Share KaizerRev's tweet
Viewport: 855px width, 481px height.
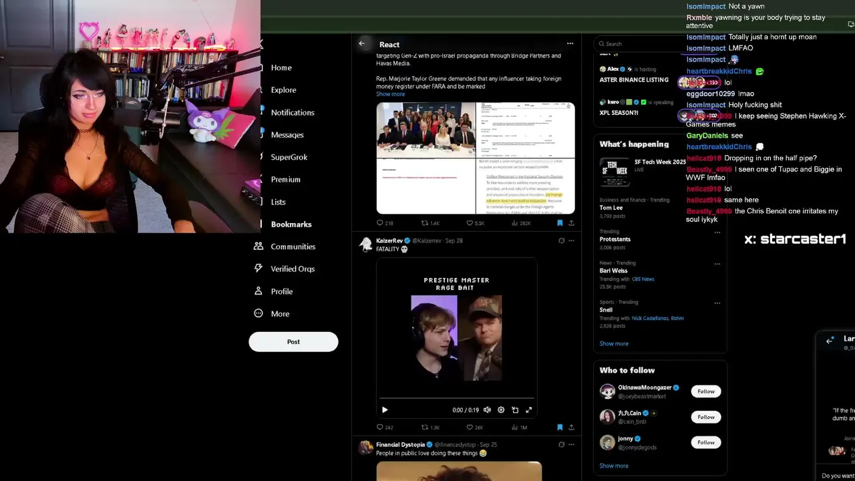pos(571,428)
